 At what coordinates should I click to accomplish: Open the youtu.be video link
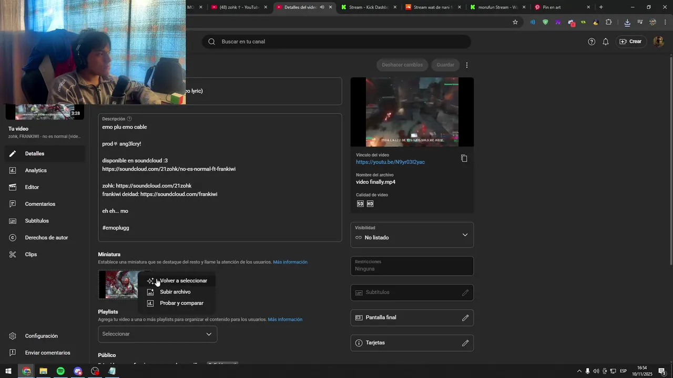[x=390, y=162]
